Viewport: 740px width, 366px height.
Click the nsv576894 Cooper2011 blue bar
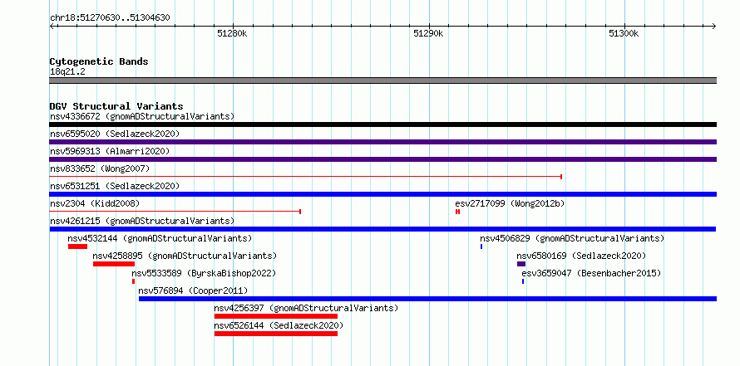coord(427,299)
